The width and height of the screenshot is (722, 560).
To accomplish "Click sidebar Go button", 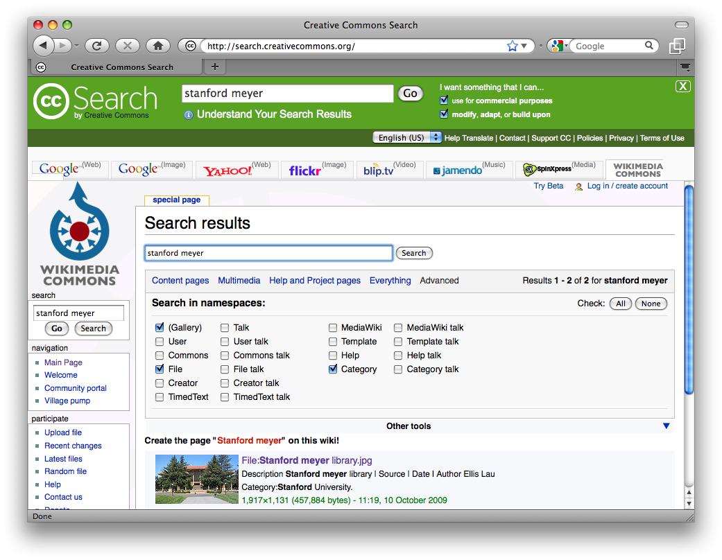I will [x=57, y=329].
